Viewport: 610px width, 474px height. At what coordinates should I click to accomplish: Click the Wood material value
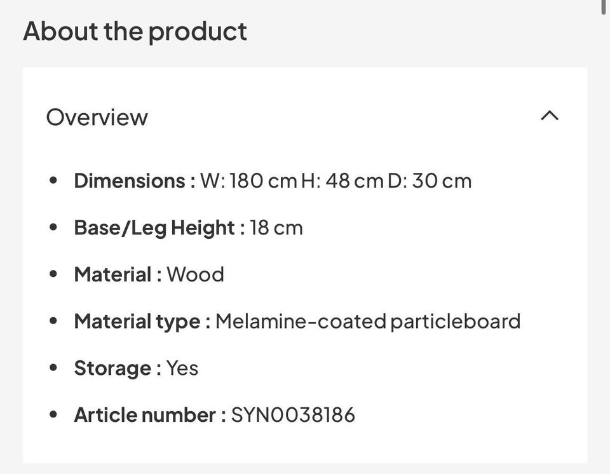(x=195, y=274)
